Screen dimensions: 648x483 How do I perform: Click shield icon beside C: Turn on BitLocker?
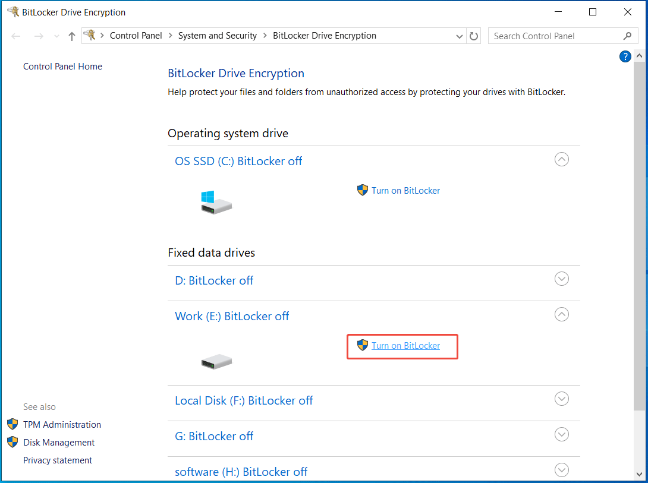pyautogui.click(x=363, y=190)
